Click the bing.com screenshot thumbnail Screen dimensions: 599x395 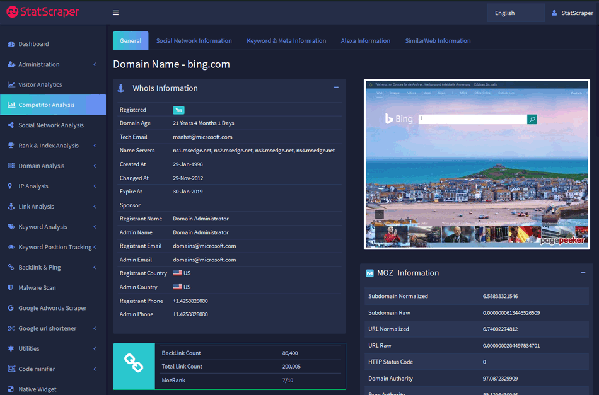click(477, 164)
